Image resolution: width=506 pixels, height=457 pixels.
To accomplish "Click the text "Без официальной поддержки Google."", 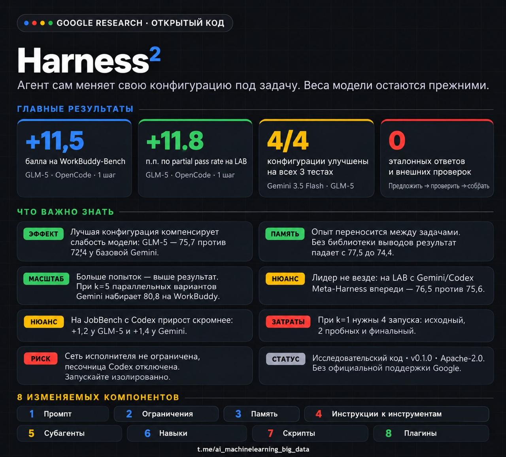I will pyautogui.click(x=387, y=368).
